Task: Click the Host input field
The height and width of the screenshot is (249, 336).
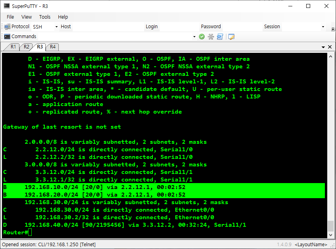Action: tap(108, 27)
